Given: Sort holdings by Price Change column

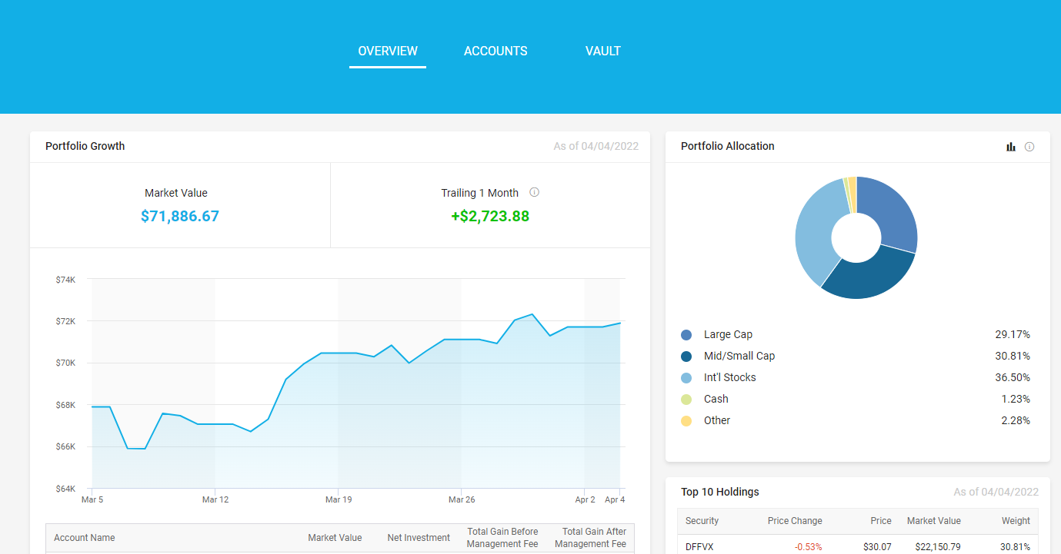Looking at the screenshot, I should coord(795,521).
